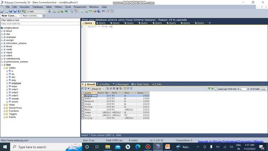268x151 pixels.
Task: Click the light bulb query builder icon
Action: point(82,11)
